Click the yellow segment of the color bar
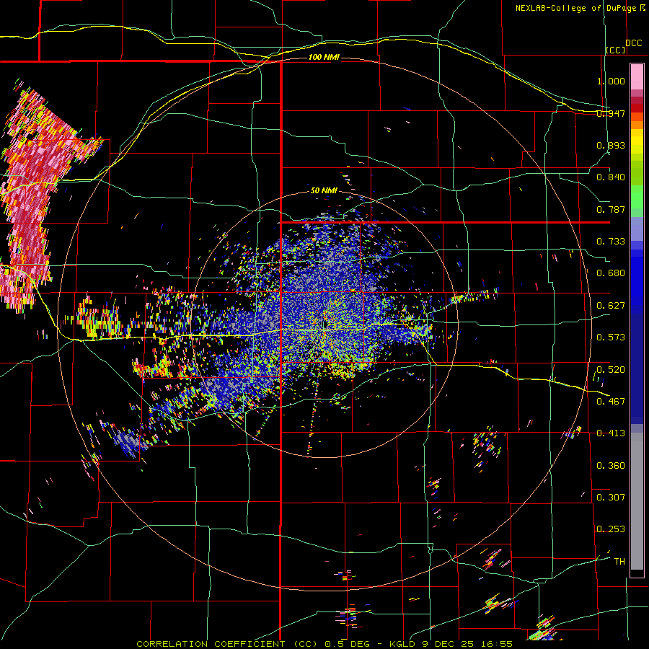The width and height of the screenshot is (649, 649). pos(637,142)
